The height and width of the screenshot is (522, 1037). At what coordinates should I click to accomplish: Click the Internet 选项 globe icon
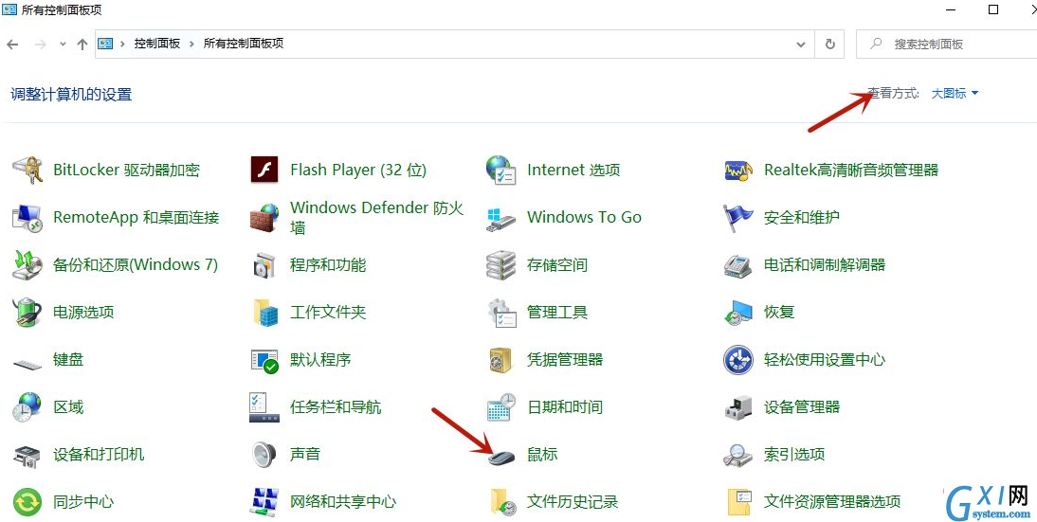(x=500, y=170)
